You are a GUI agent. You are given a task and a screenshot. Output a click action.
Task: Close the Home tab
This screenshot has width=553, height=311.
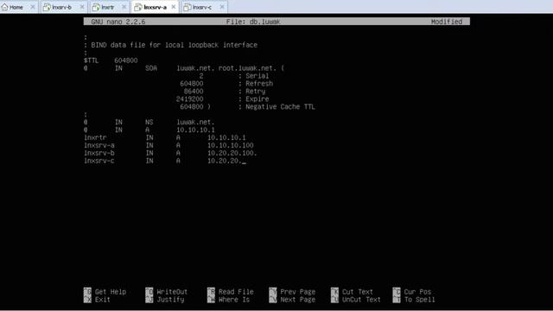coord(33,7)
